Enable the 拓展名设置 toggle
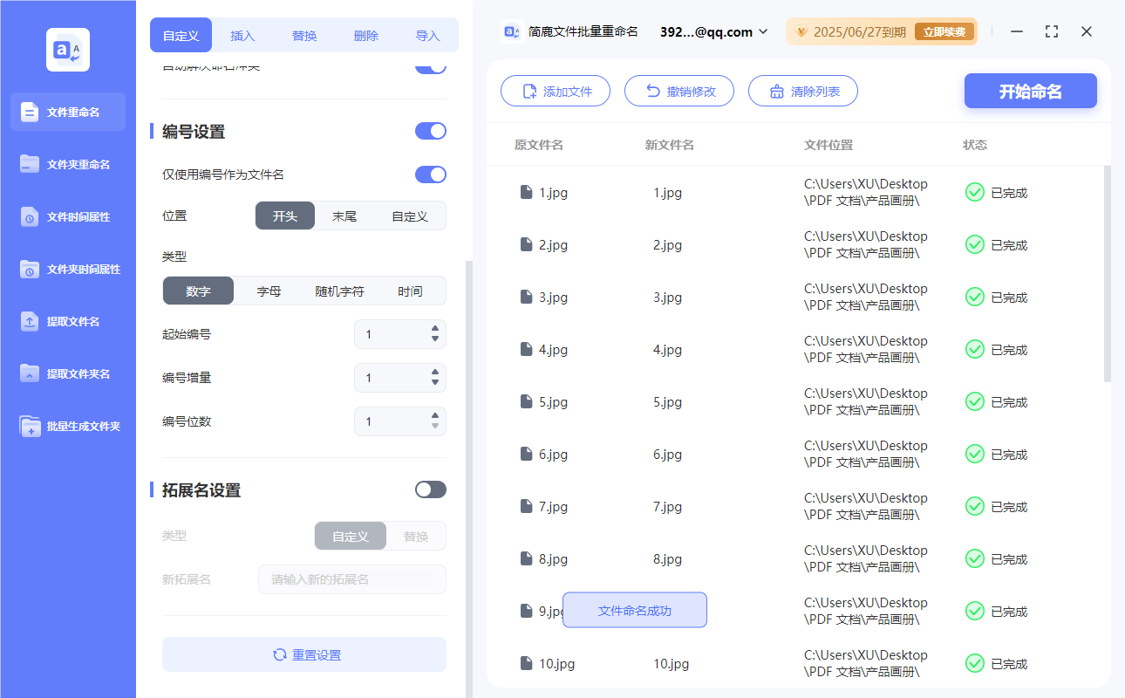The width and height of the screenshot is (1125, 698). click(x=430, y=489)
